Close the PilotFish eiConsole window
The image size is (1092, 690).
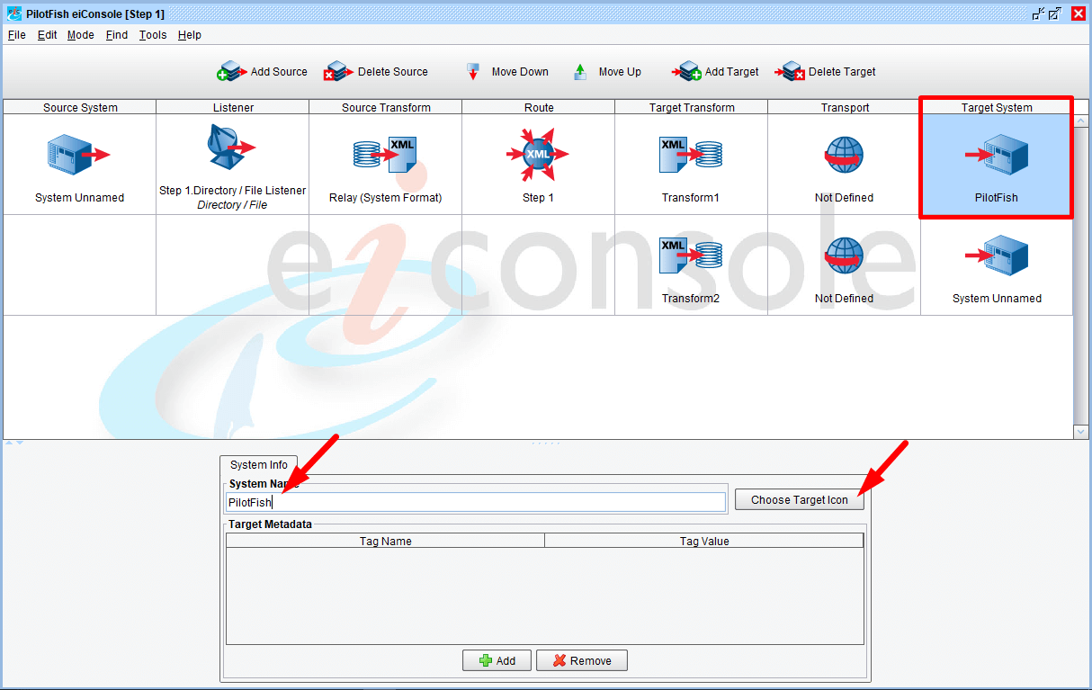pos(1078,13)
